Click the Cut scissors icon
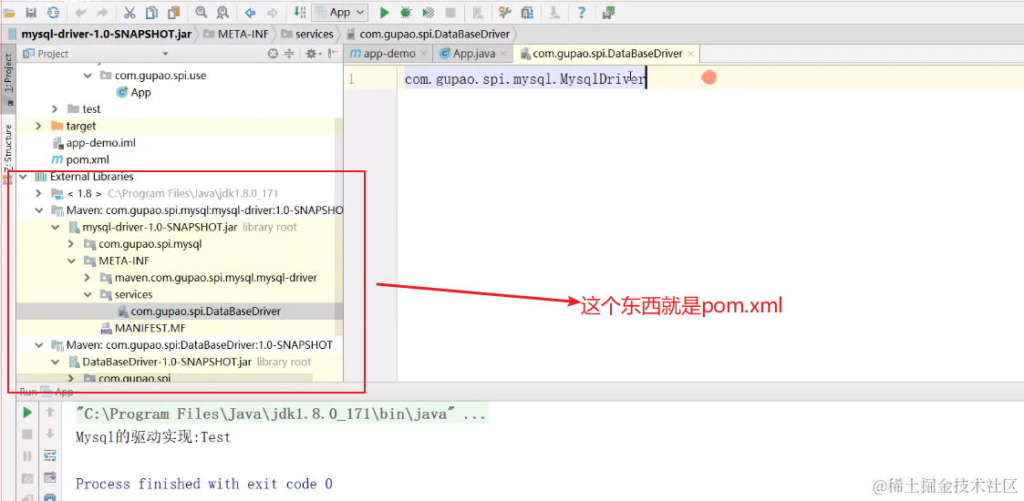The width and height of the screenshot is (1024, 501). pos(129,12)
